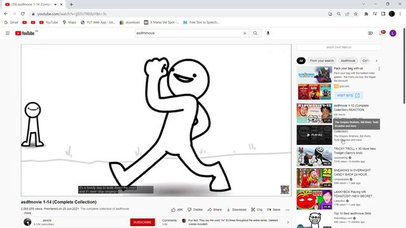This screenshot has width=406, height=228.
Task: Open the X Marks the Spot bookmark
Action: pyautogui.click(x=161, y=23)
